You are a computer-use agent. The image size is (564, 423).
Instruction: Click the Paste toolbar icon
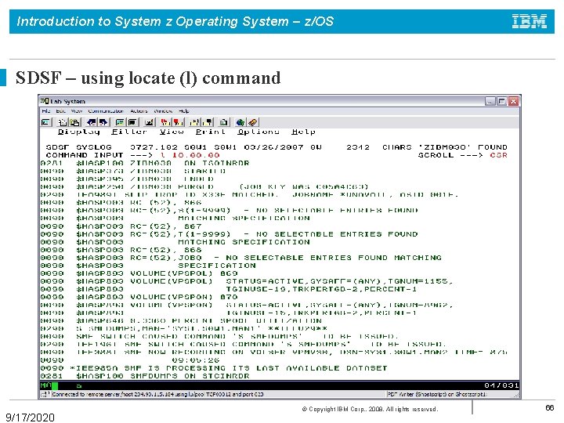tap(75, 122)
